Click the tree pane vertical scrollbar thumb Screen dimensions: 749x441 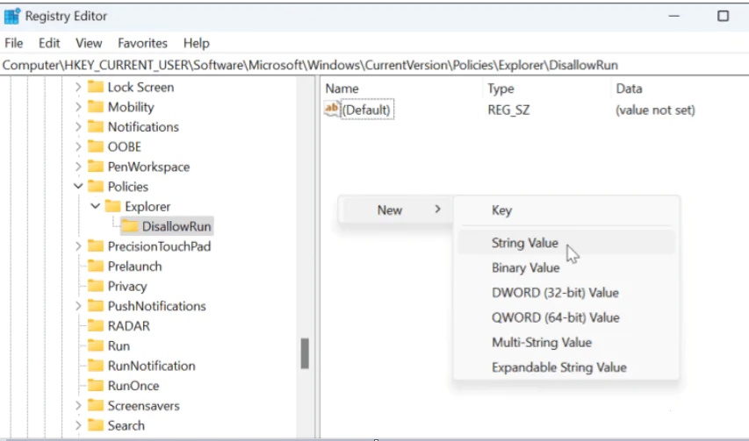[305, 353]
